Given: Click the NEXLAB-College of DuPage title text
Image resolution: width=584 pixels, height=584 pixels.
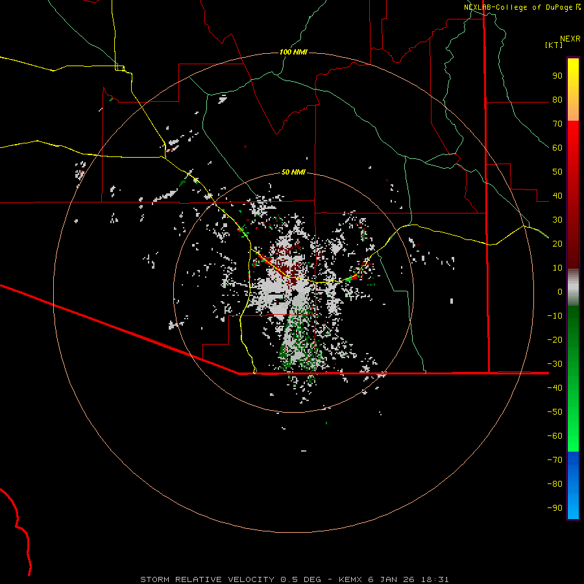Looking at the screenshot, I should coord(518,7).
